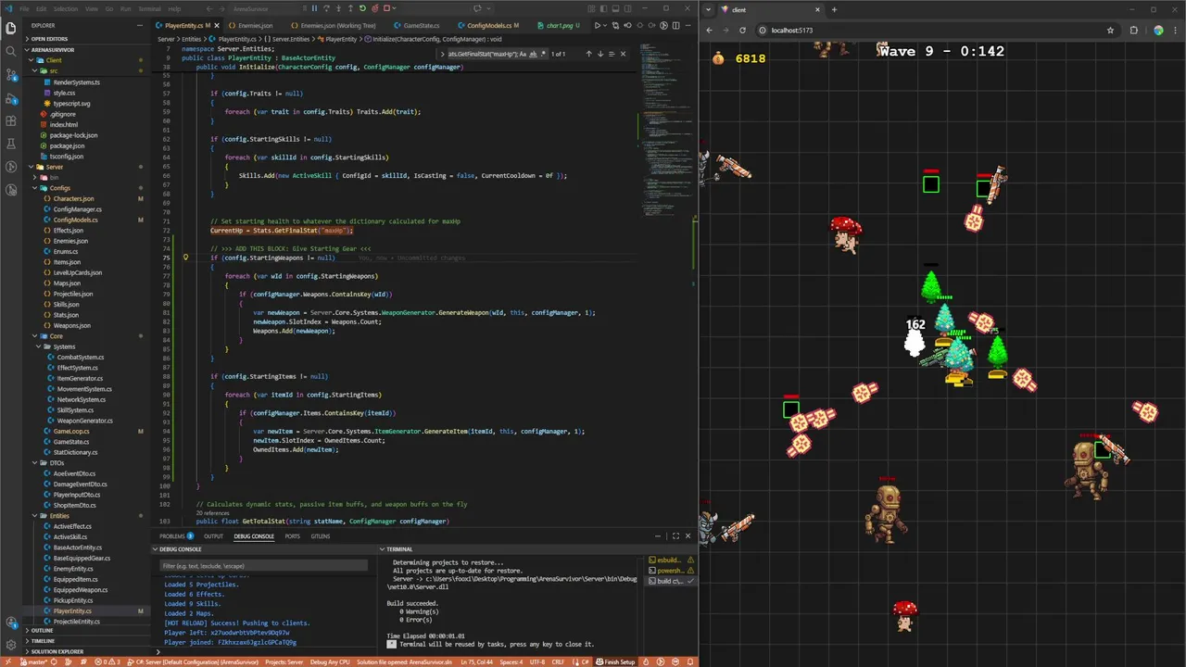
Task: Change the CRLF line ending setting
Action: (558, 661)
